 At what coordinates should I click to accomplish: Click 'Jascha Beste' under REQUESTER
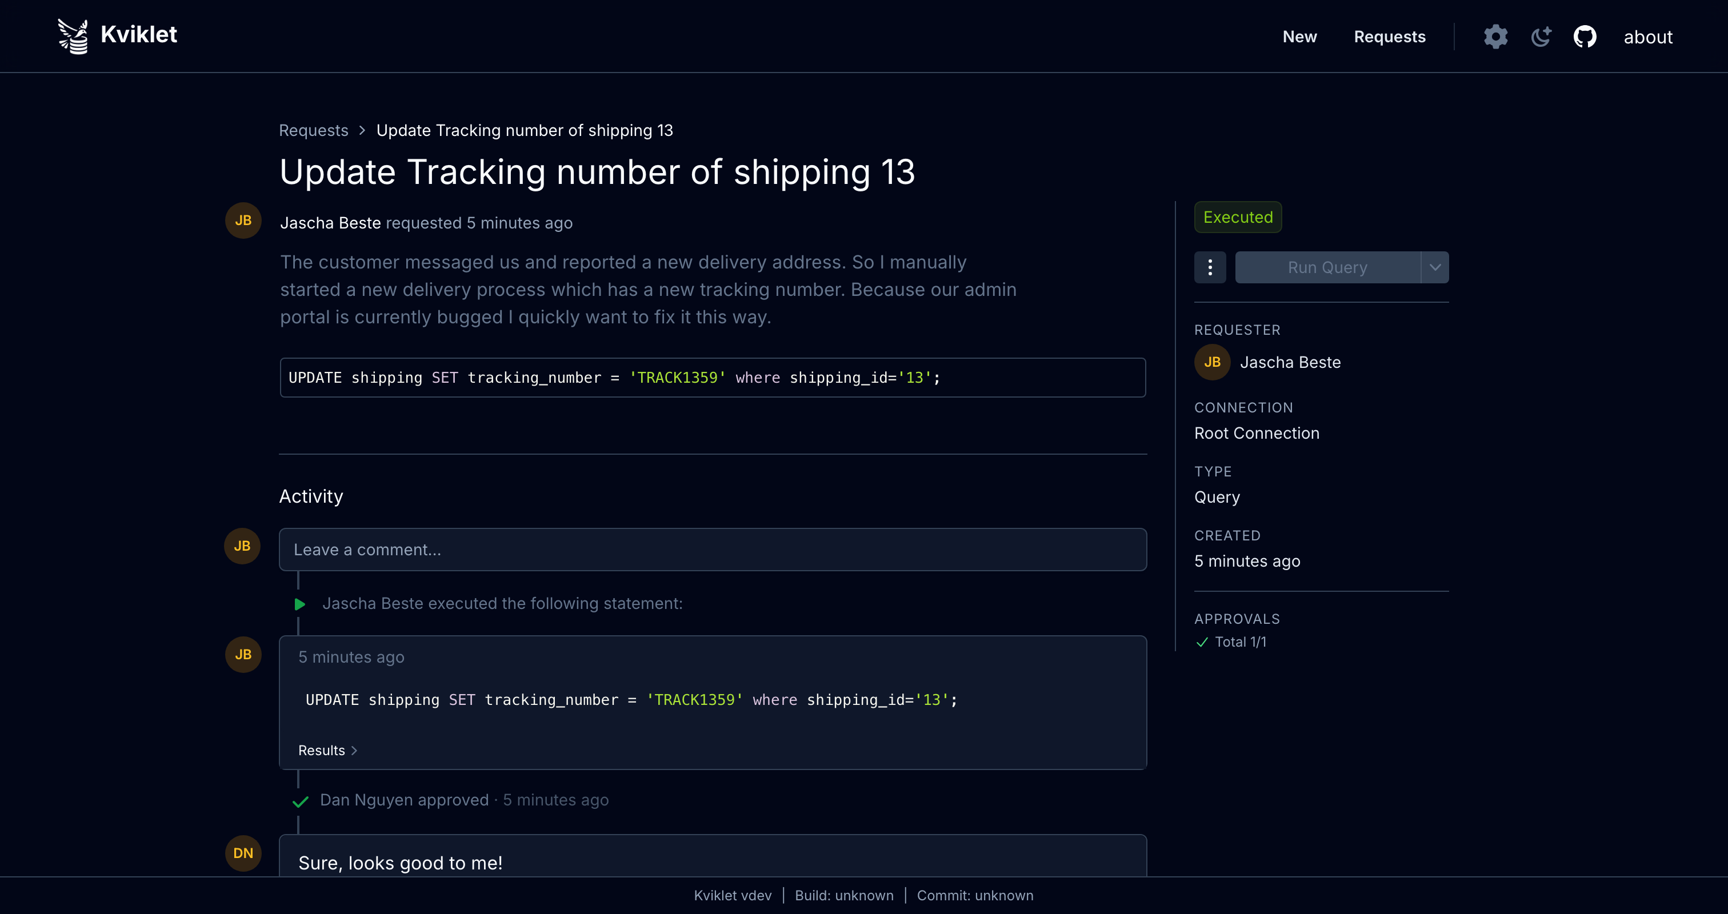(1290, 362)
